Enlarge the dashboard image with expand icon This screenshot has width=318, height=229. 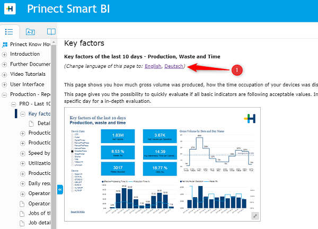(x=255, y=216)
